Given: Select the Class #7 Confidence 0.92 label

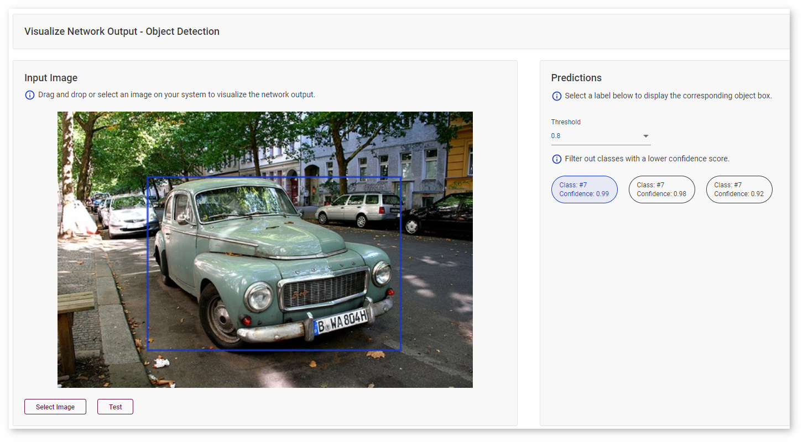Looking at the screenshot, I should coord(739,190).
